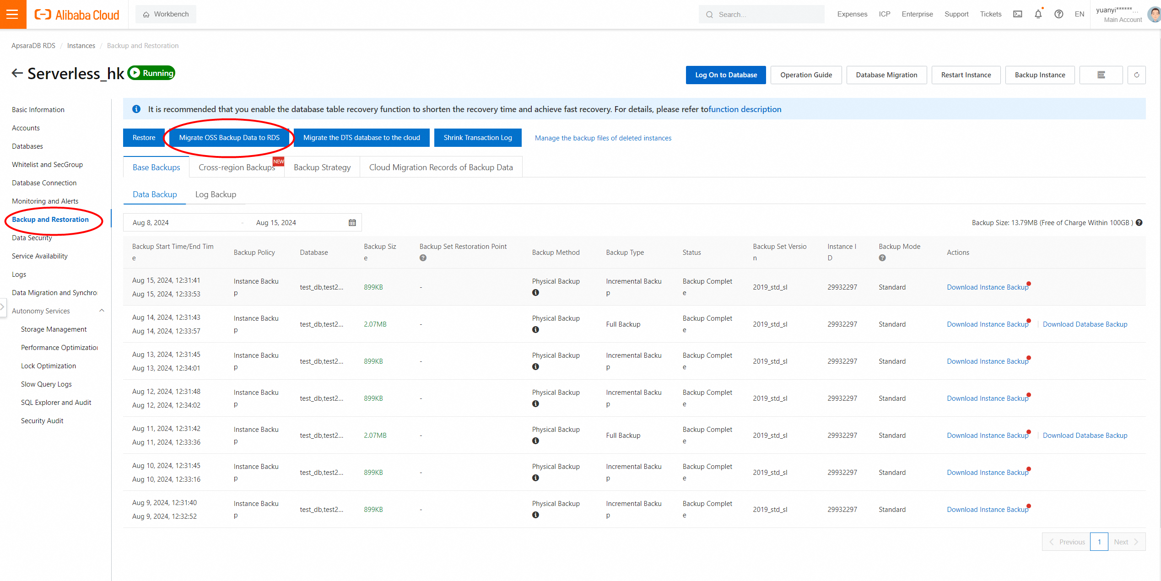This screenshot has height=581, width=1161.
Task: Open Whitelist and SecGroup in sidebar
Action: tap(47, 165)
